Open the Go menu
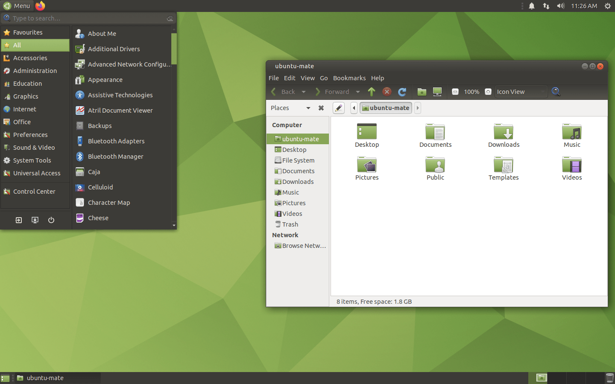Image resolution: width=615 pixels, height=384 pixels. pyautogui.click(x=324, y=78)
